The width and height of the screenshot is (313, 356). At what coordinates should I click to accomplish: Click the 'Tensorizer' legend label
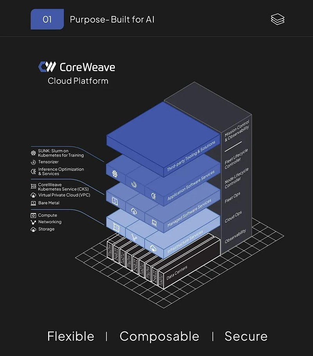(x=48, y=162)
